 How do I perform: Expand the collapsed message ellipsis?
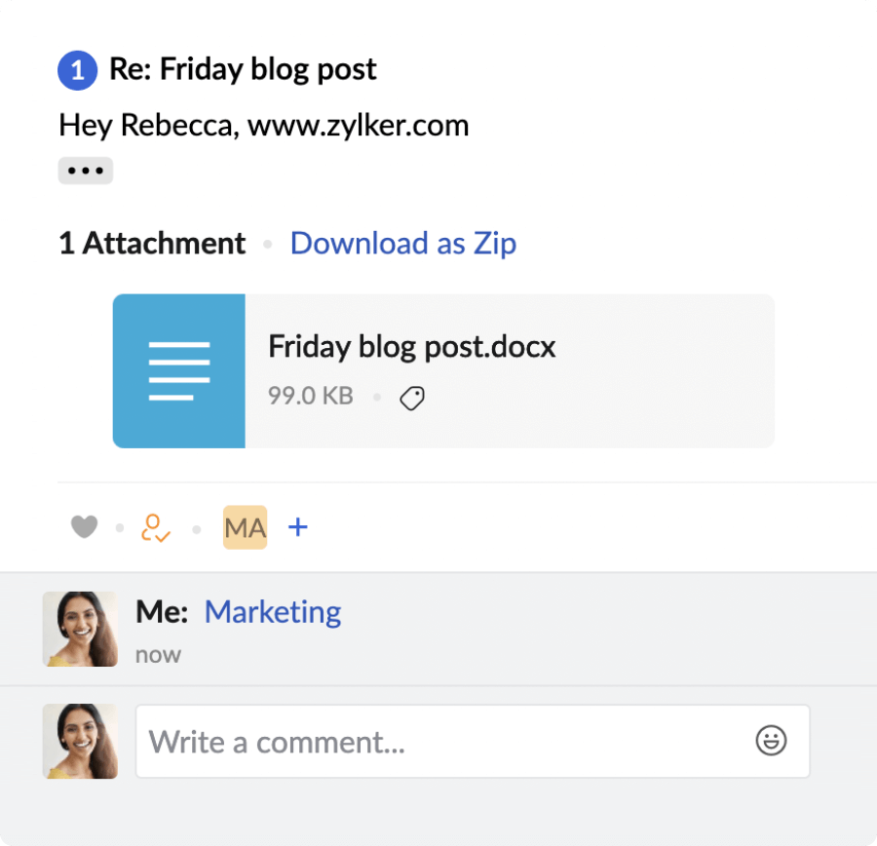coord(86,171)
